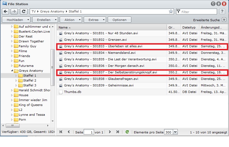Sort by the Dateityp column header

tap(190, 27)
